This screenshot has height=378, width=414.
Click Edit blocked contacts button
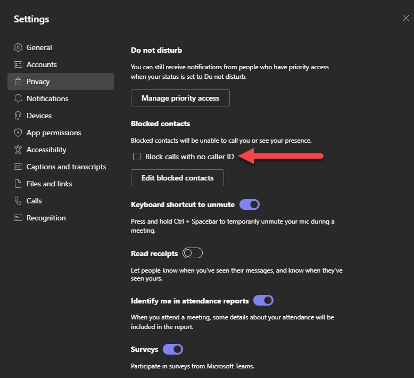point(177,178)
